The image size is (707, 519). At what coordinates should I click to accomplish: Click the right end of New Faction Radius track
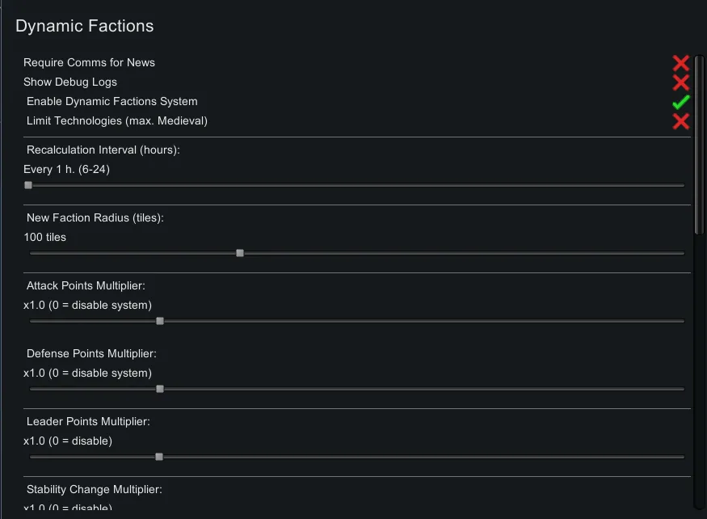681,253
